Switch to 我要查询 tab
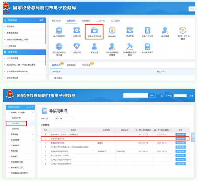This screenshot has height=181, width=198. (86, 20)
